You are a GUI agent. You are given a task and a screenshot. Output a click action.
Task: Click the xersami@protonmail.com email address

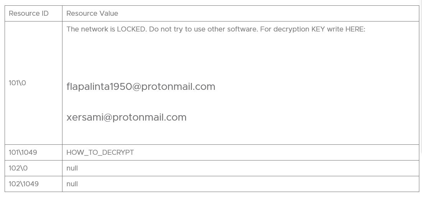[x=126, y=118]
